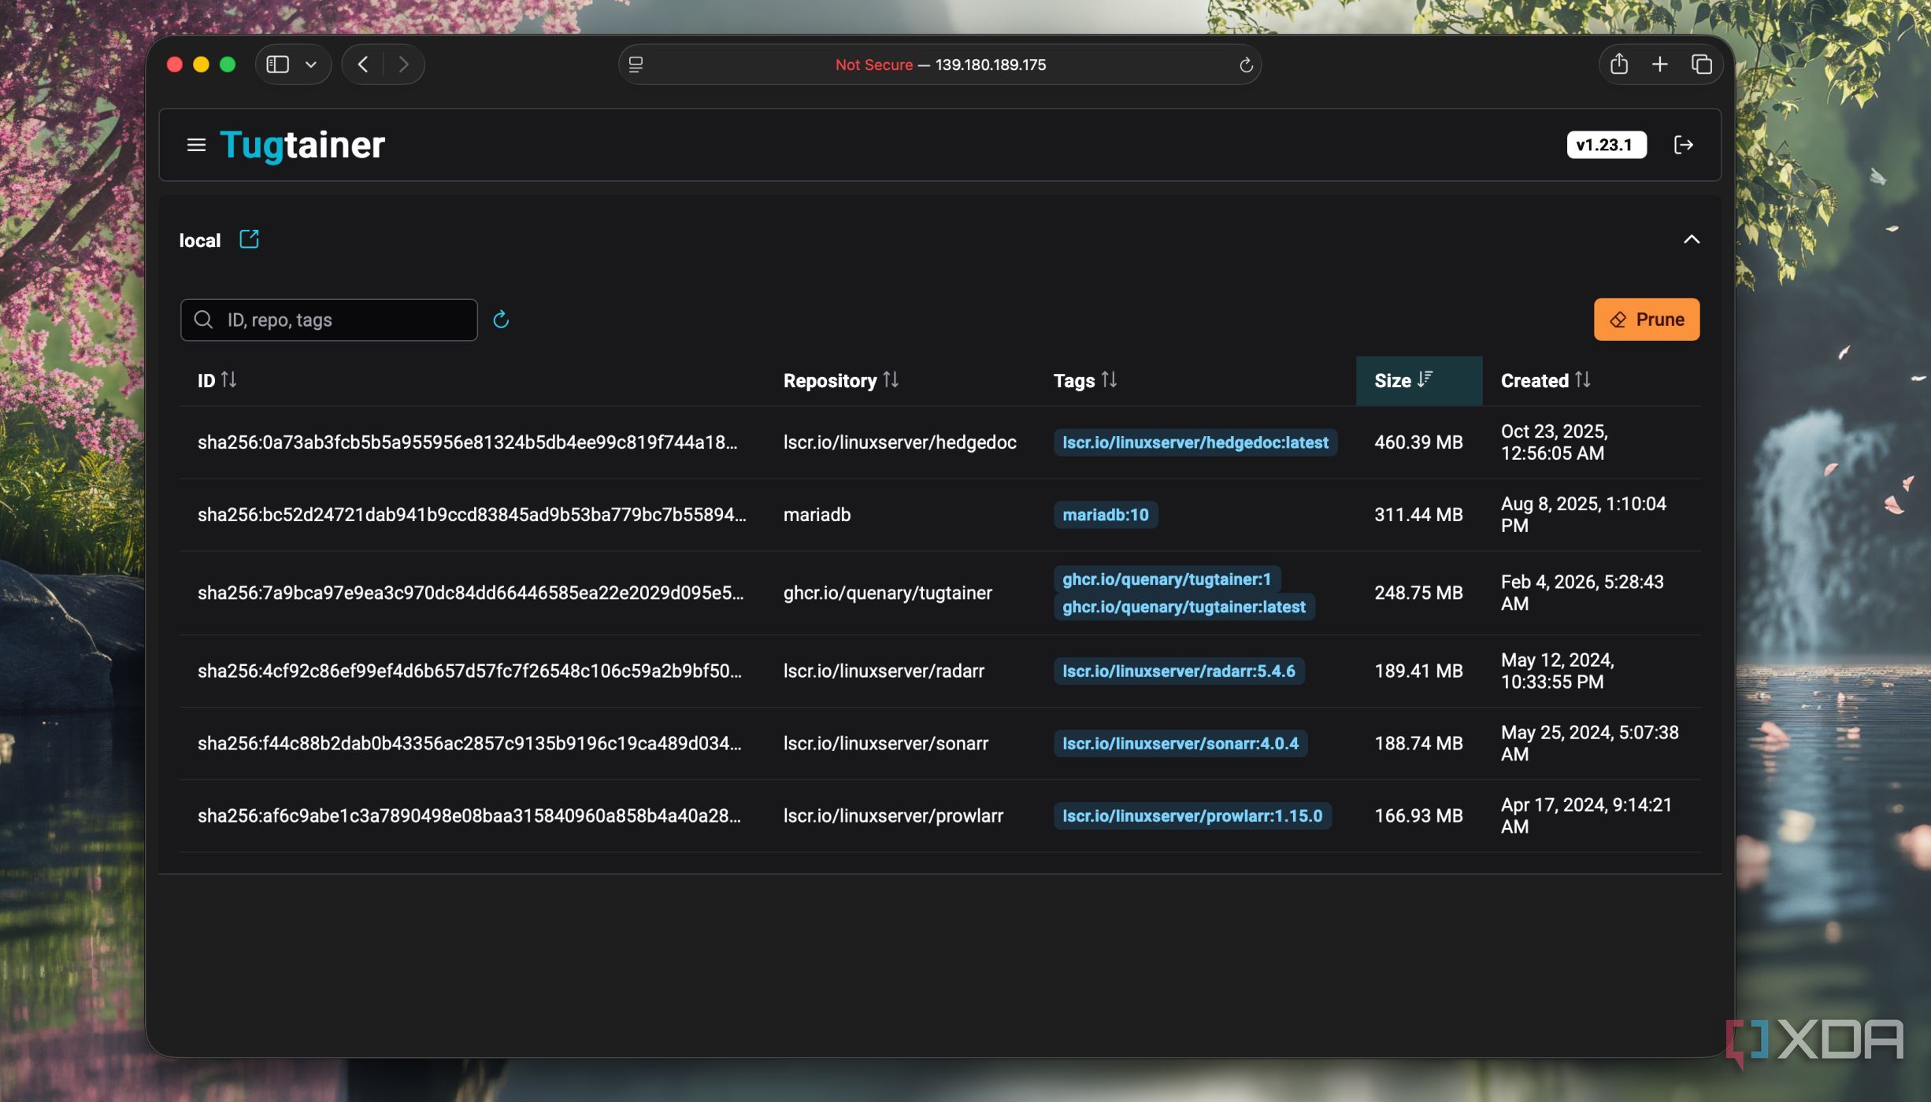
Task: Open local host external link icon
Action: 249,239
